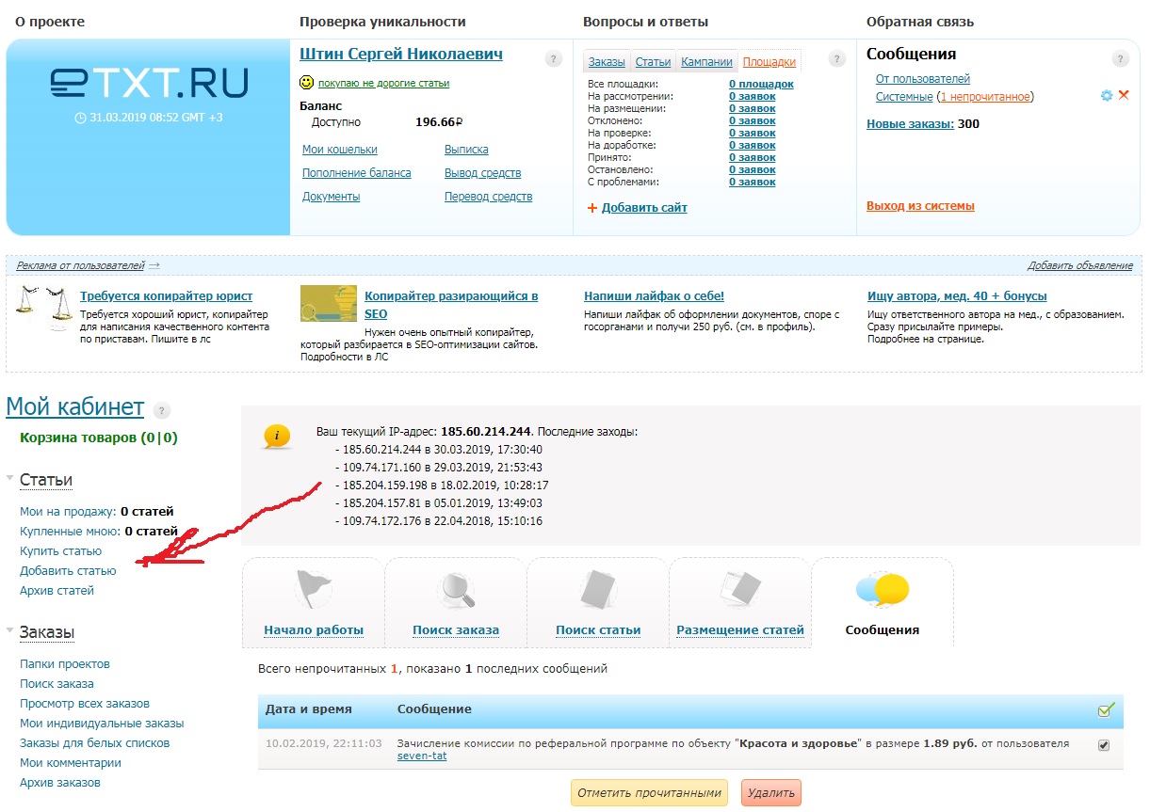
Task: Open the Пополнение баланса link
Action: point(357,173)
